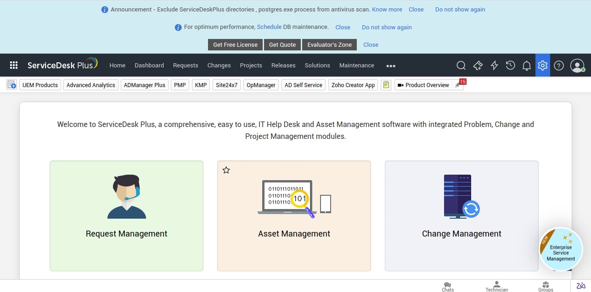
Task: Open PMP quick link
Action: (x=180, y=85)
